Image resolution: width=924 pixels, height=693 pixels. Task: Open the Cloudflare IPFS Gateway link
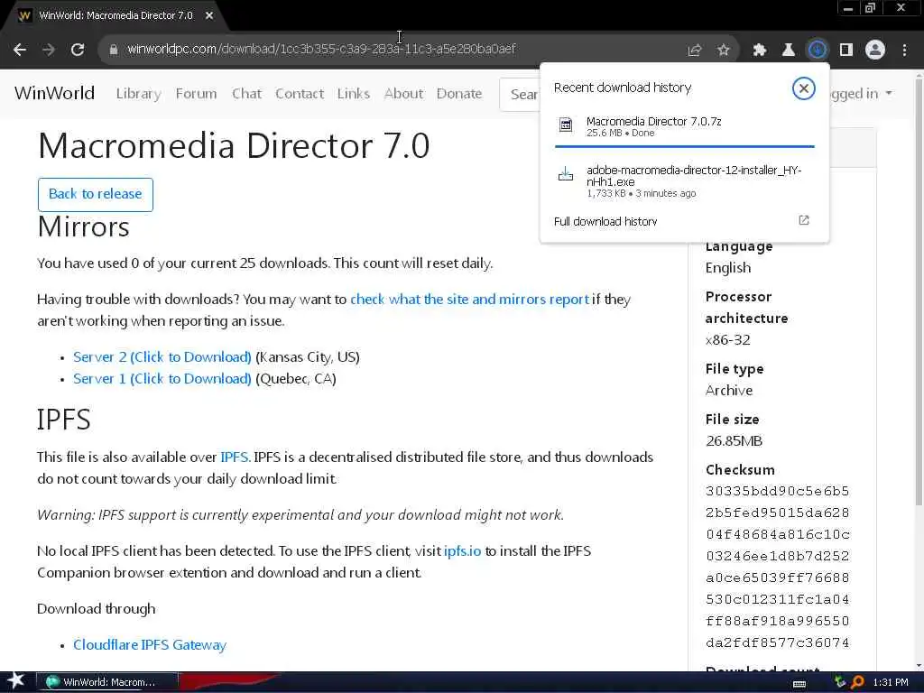pyautogui.click(x=150, y=645)
